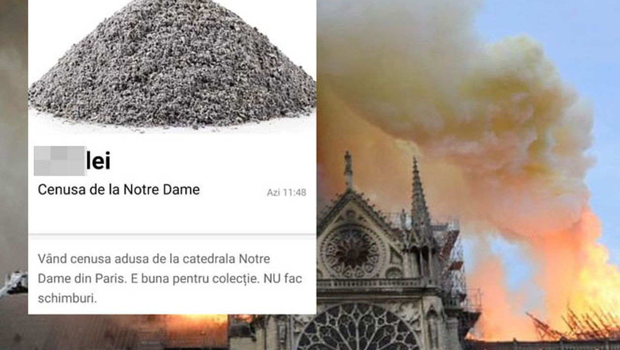The height and width of the screenshot is (350, 620).
Task: Click the burning roof timbers at the bottom right
Action: pos(571,324)
